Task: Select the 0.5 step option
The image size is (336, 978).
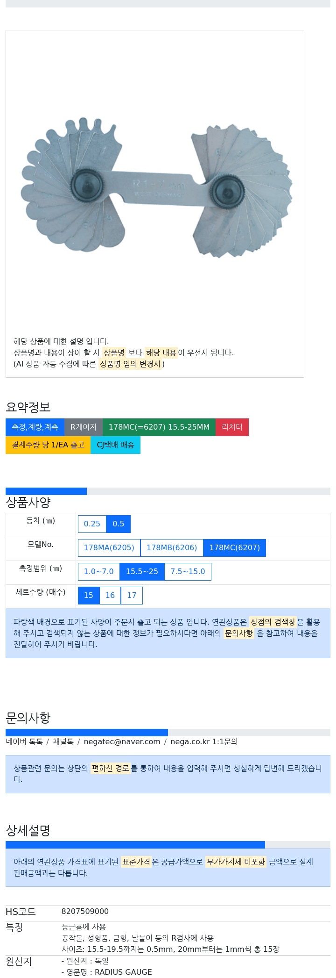Action: click(x=119, y=524)
